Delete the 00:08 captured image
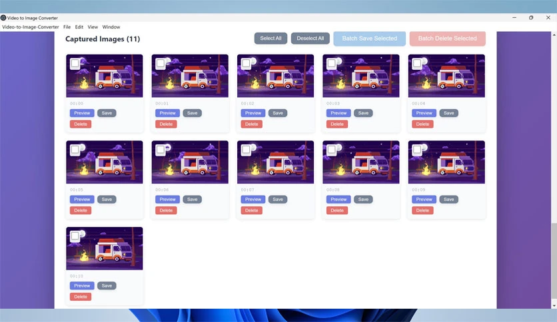 [337, 210]
